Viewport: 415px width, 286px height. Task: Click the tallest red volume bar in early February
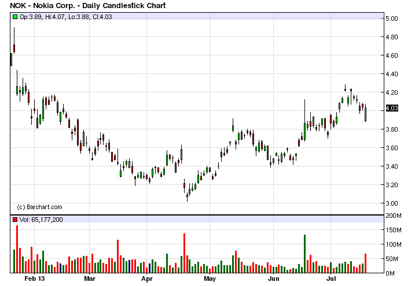[x=17, y=249]
